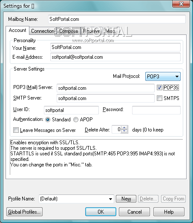193x223 pixels.
Task: Close the Settings dialog window
Action: pyautogui.click(x=181, y=4)
